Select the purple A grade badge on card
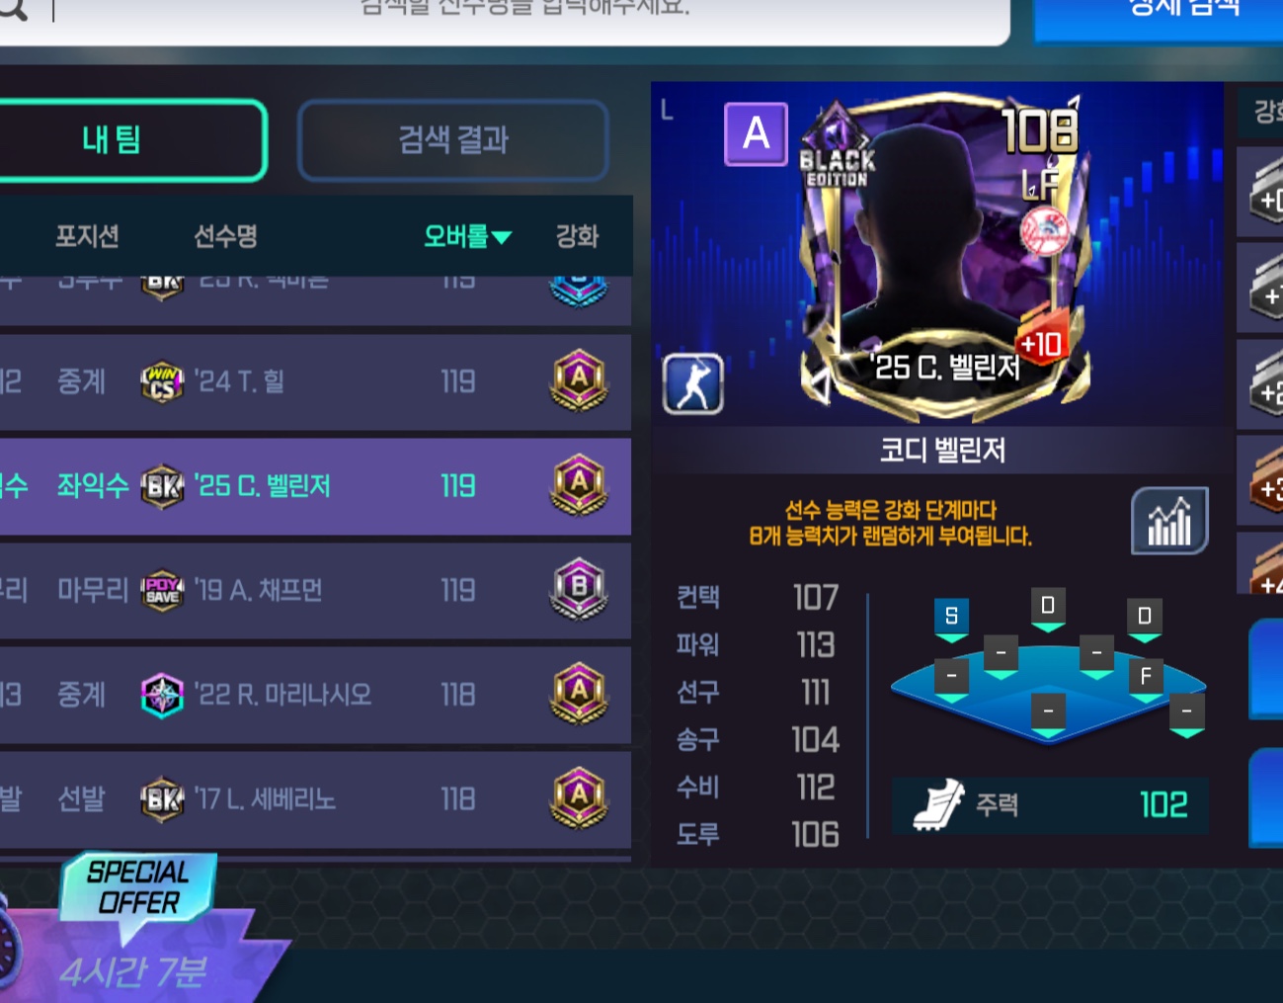Screen dimensions: 1283x1003 756,133
